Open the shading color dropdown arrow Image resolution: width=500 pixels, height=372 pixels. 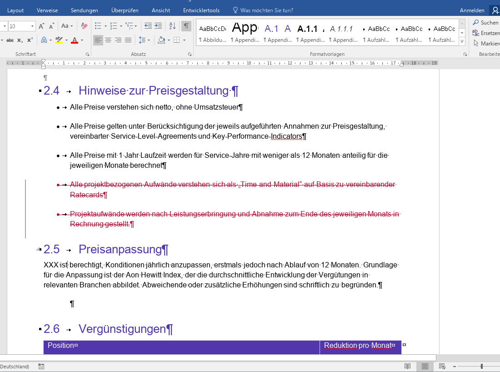point(169,40)
